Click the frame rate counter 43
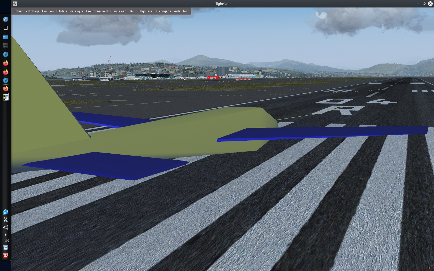The width and height of the screenshot is (434, 271). 430,268
